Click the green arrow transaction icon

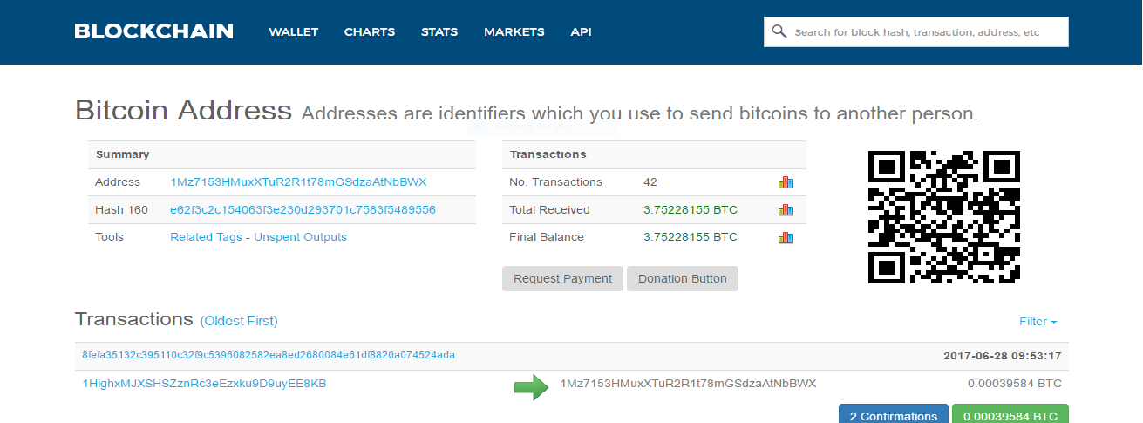[x=531, y=387]
